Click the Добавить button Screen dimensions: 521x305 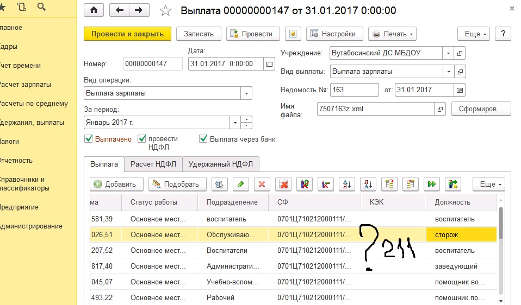pos(116,184)
